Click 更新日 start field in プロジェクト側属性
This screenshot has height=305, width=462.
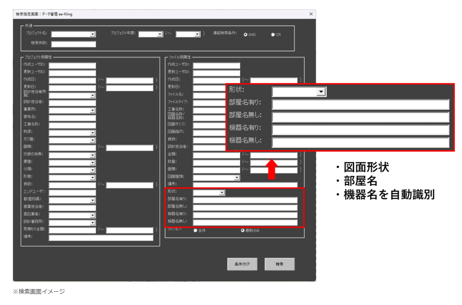[72, 88]
